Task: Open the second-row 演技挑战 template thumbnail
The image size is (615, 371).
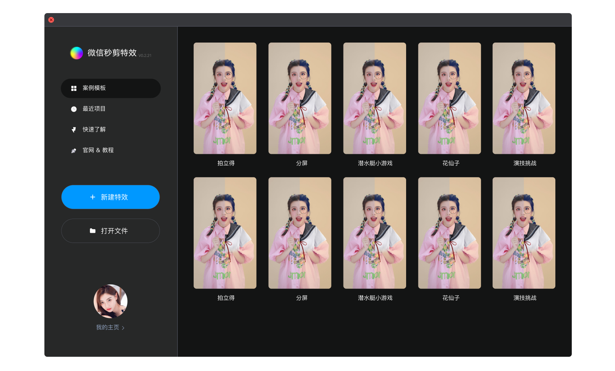Action: [x=524, y=233]
